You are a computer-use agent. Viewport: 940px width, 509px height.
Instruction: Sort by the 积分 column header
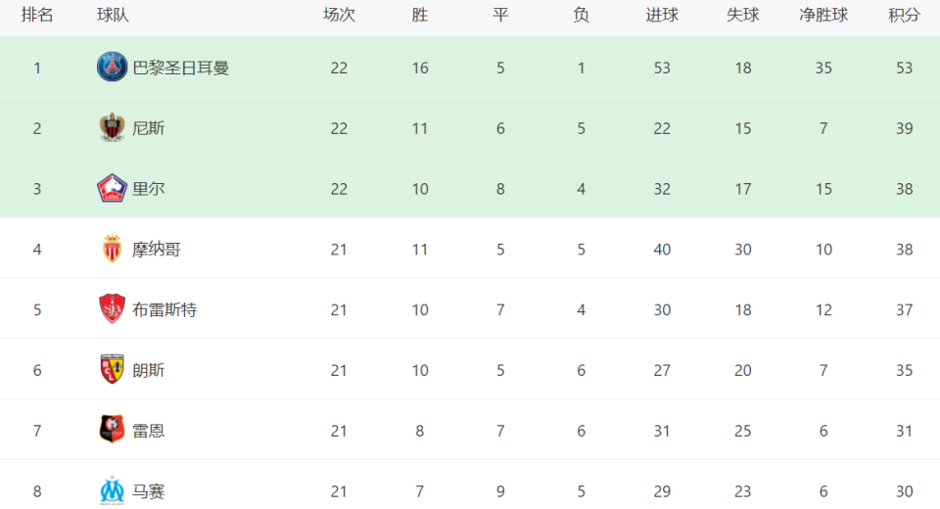tap(904, 15)
